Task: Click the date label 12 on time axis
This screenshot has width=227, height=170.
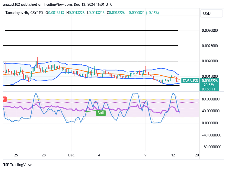Action: [x=173, y=155]
